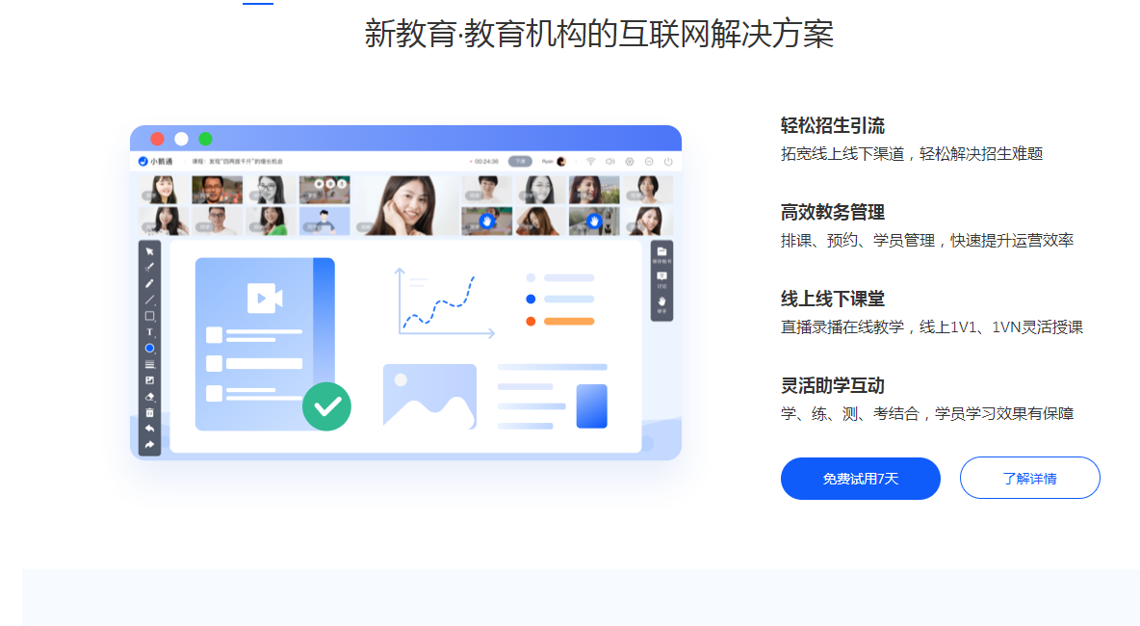The height and width of the screenshot is (626, 1140).
Task: Open the discussion chat icon in right panel
Action: tap(661, 278)
